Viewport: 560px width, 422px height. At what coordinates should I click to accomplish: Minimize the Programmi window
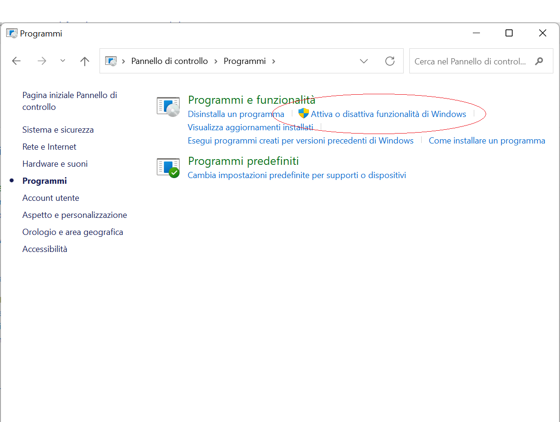tap(476, 33)
